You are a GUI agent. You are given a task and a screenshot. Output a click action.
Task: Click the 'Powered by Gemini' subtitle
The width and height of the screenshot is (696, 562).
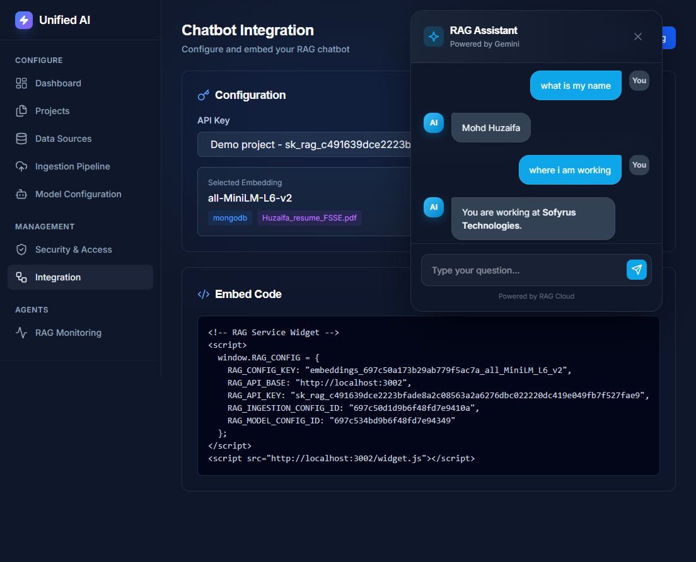click(485, 44)
